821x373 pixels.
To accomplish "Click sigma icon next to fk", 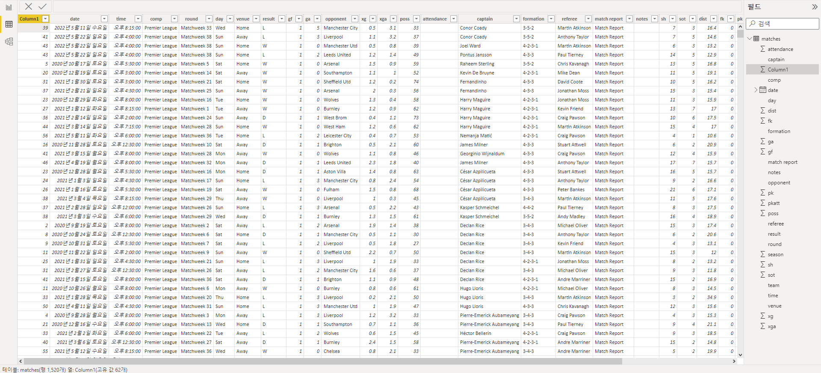I will coord(763,121).
